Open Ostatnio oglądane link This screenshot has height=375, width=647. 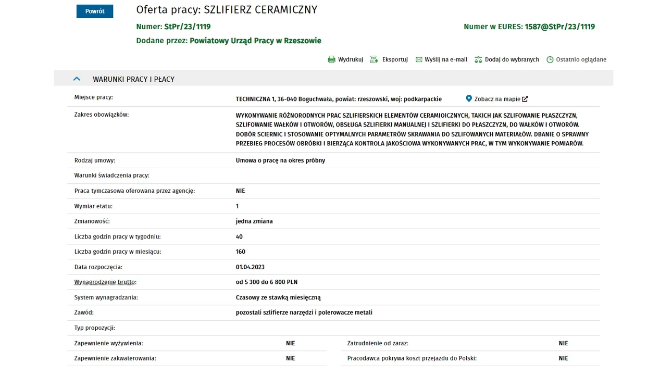click(581, 60)
